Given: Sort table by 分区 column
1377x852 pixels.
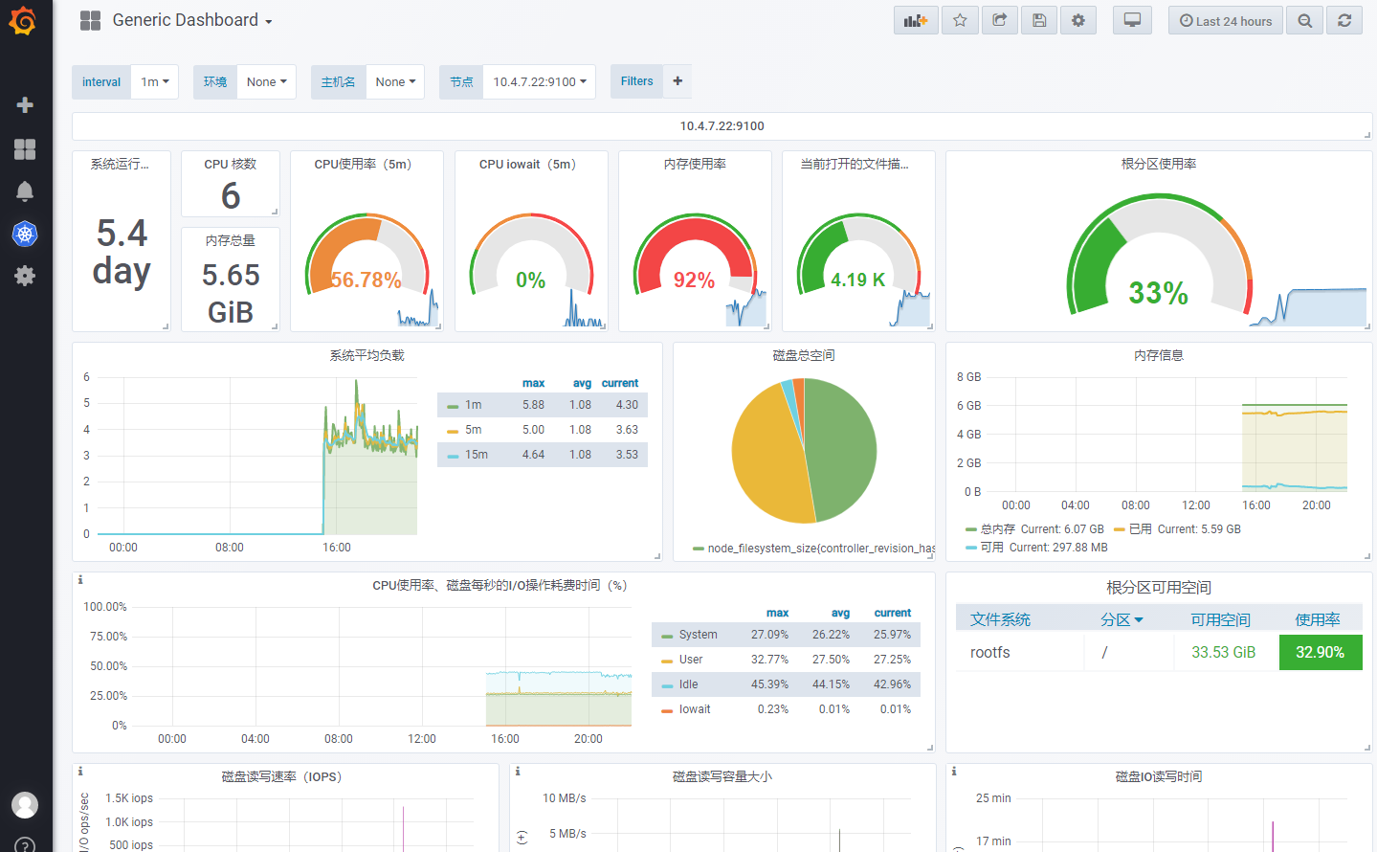Looking at the screenshot, I should [1122, 619].
